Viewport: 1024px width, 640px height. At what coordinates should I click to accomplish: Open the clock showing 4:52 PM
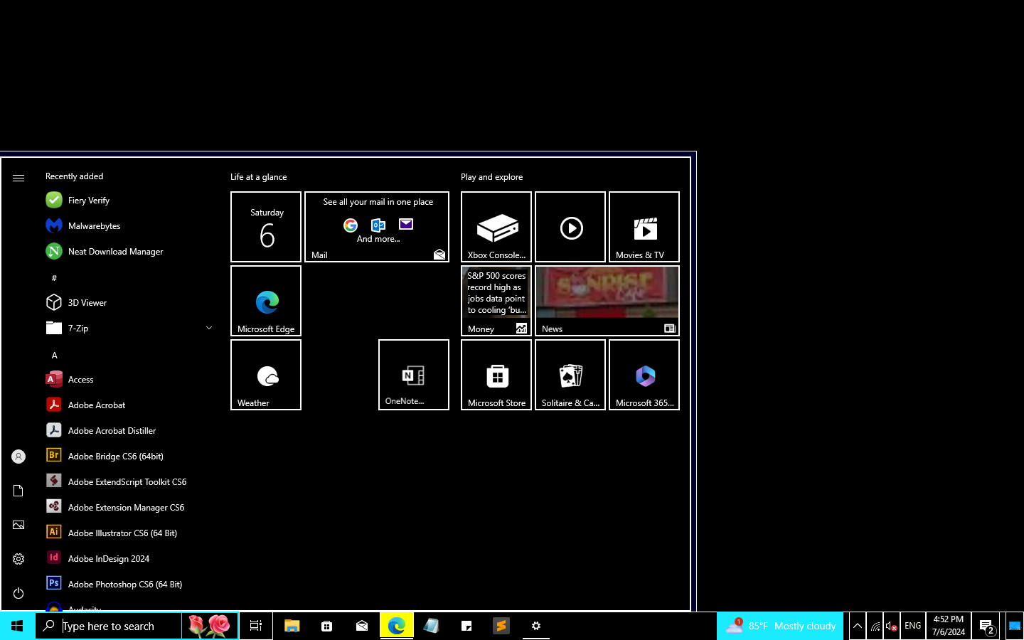pyautogui.click(x=949, y=626)
